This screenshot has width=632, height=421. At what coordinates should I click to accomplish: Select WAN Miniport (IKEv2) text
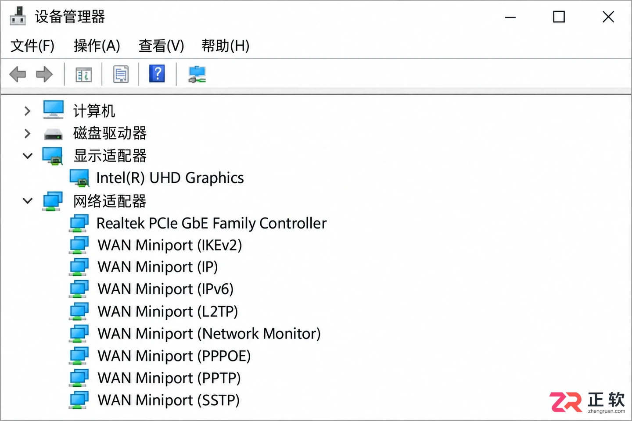point(170,245)
